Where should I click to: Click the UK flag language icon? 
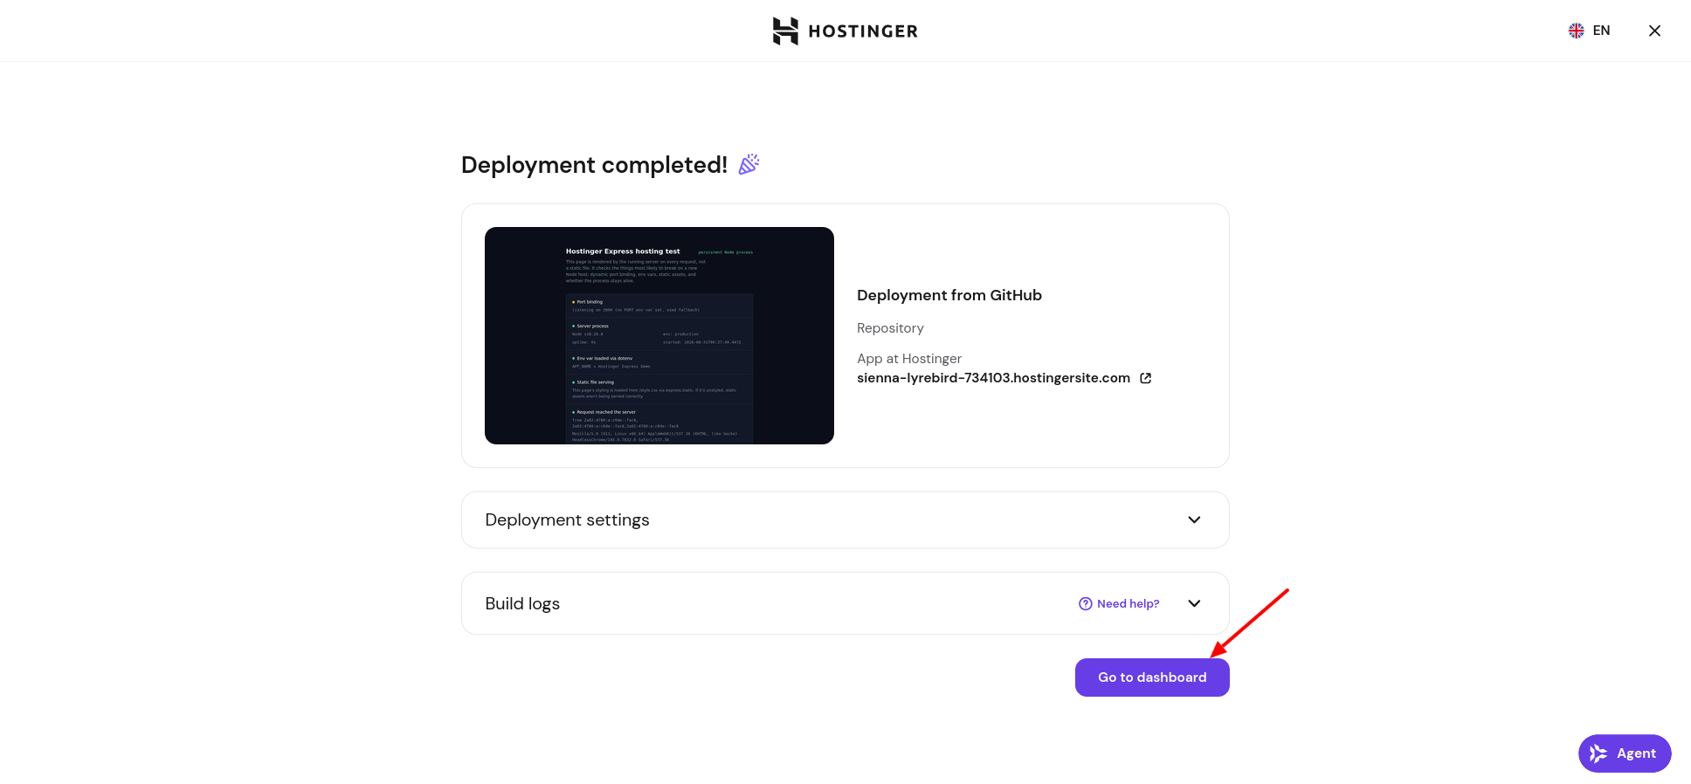(1577, 31)
